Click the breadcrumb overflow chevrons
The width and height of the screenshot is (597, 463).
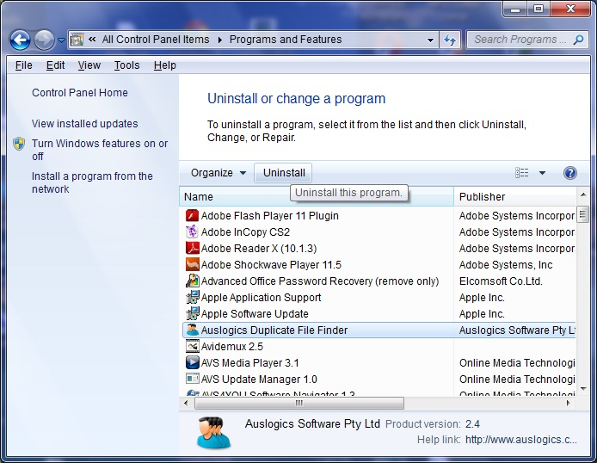click(x=92, y=40)
